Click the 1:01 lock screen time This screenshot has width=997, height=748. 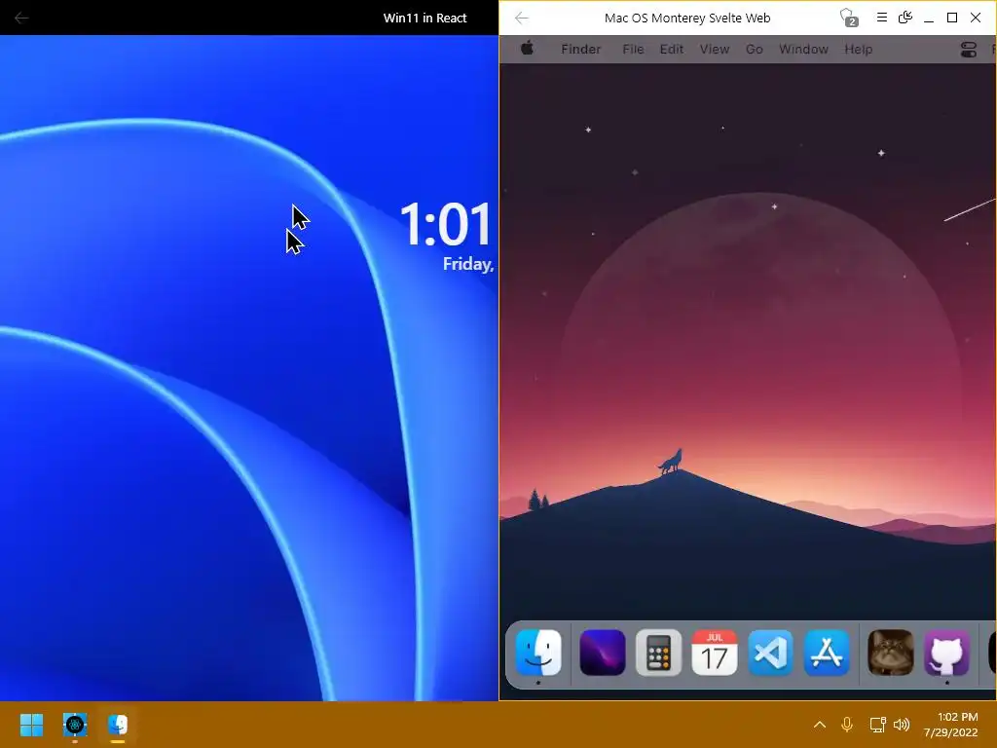(446, 224)
